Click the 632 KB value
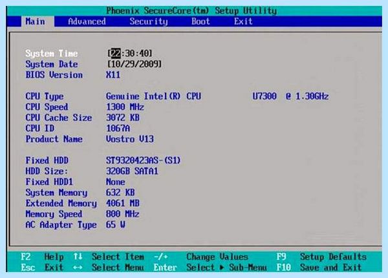 [120, 193]
